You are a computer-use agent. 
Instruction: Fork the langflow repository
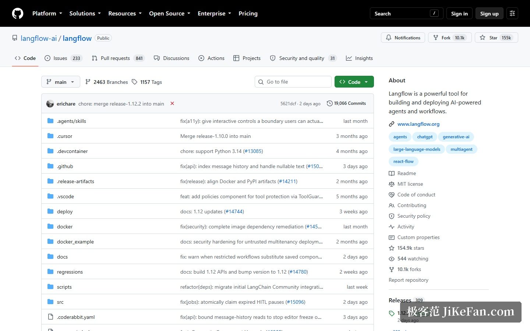coord(450,38)
